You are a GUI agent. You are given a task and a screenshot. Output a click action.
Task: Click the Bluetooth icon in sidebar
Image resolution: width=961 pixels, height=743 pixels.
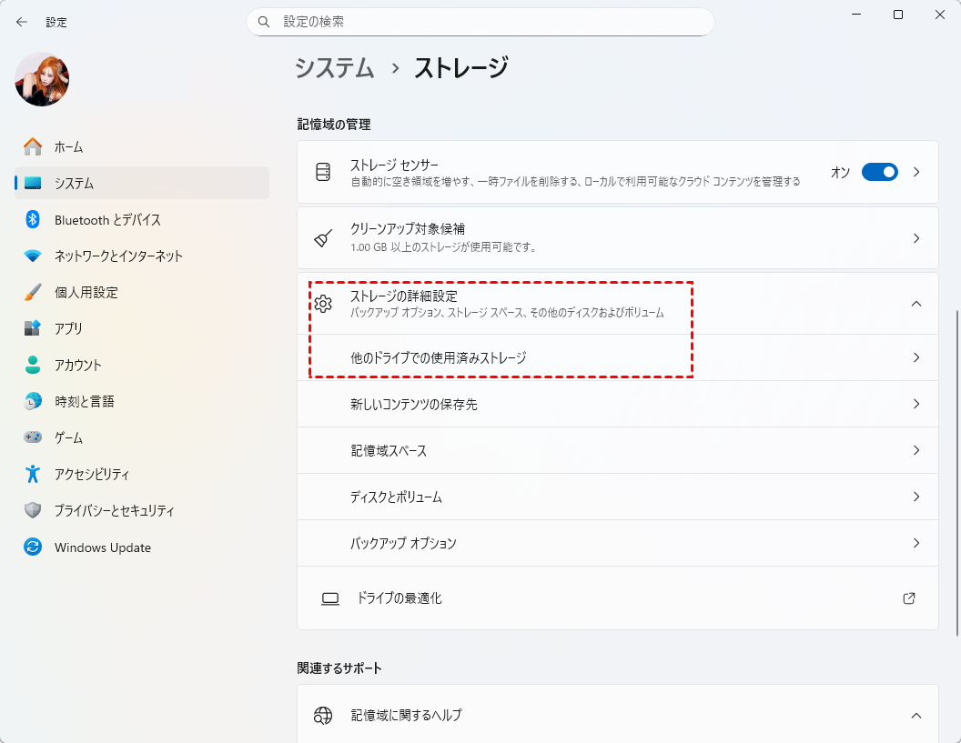pos(33,219)
